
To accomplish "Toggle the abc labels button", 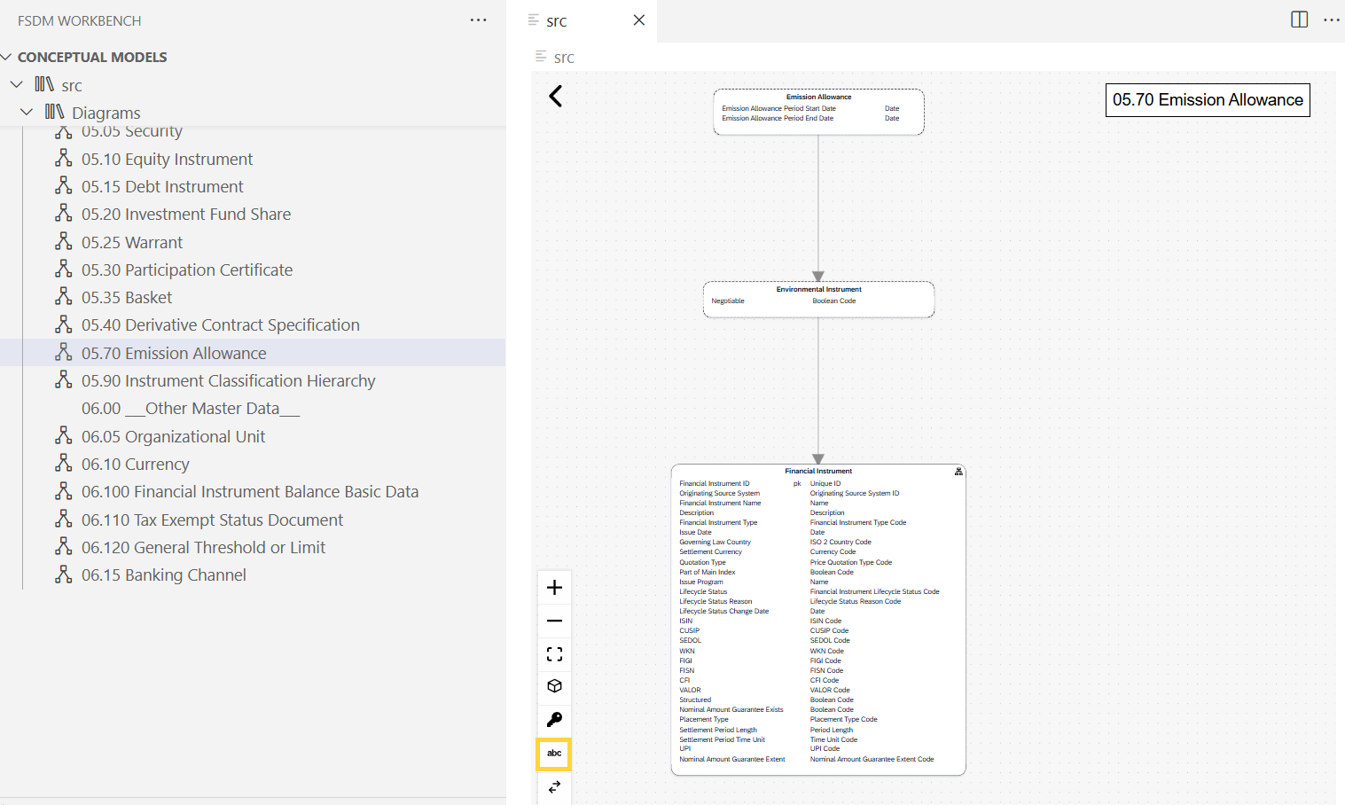I will [554, 754].
